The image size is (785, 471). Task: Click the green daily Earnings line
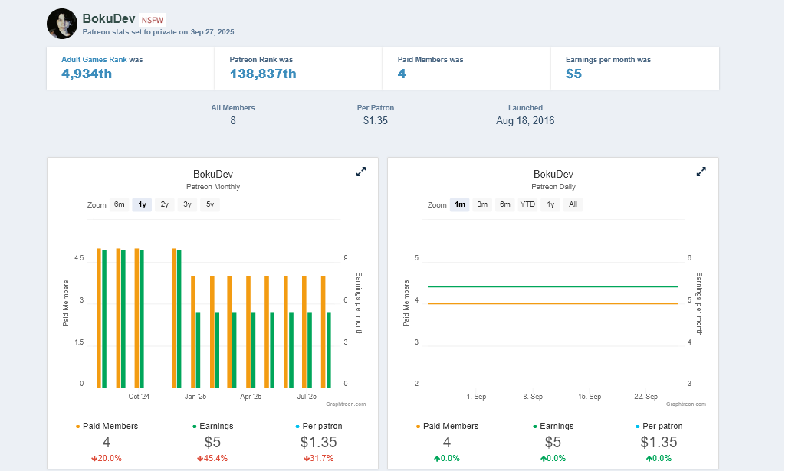click(x=552, y=286)
